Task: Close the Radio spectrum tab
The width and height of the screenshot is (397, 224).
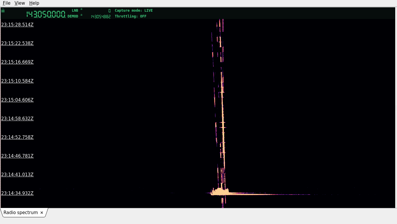Action: (42, 213)
